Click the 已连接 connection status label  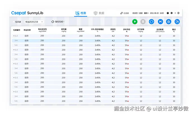click(x=126, y=13)
